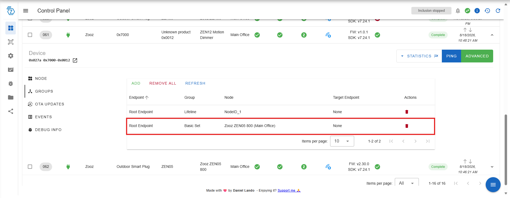Click the 061 node ID chip
Screen dimensions: 510x198
46,35
